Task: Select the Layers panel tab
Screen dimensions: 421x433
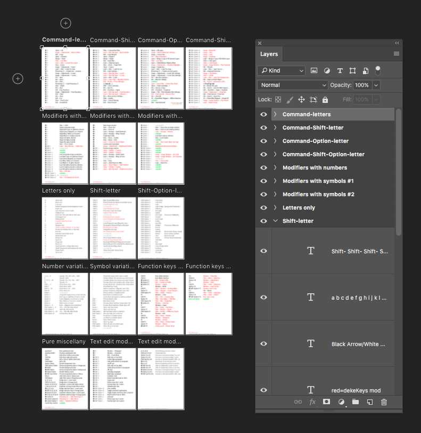Action: coord(269,54)
